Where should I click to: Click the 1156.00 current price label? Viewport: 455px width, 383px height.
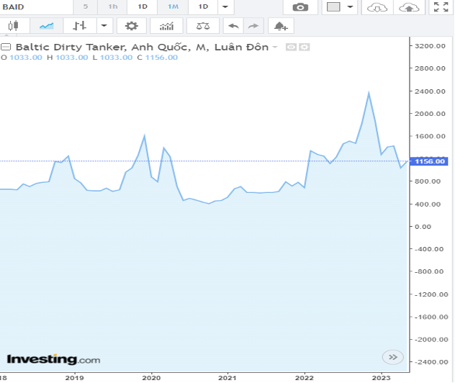(x=429, y=161)
